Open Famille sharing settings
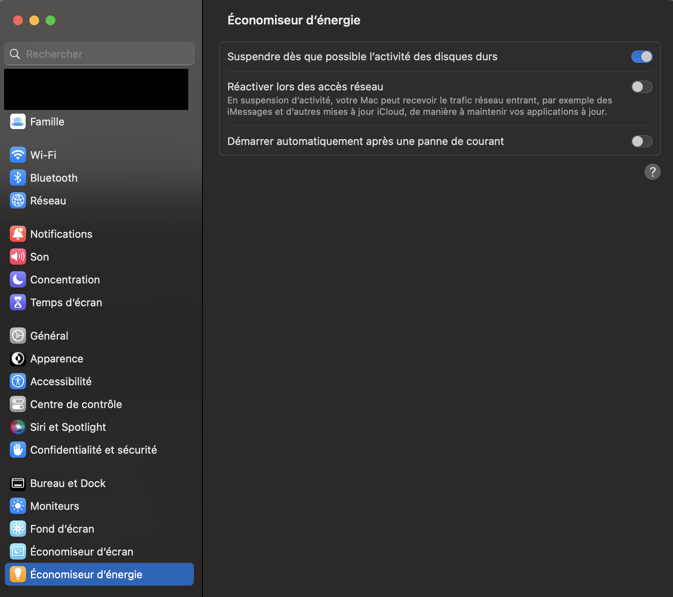673x597 pixels. [47, 122]
